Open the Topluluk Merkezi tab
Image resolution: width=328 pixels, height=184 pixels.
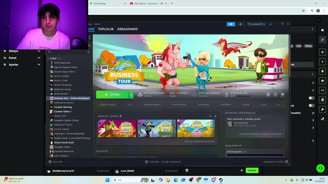click(152, 105)
